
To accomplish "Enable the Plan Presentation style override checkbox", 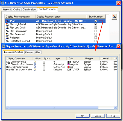I will (96, 31).
